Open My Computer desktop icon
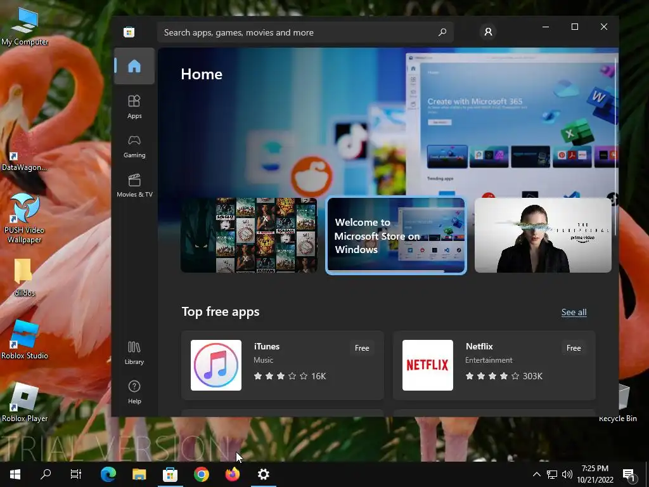 [x=25, y=27]
